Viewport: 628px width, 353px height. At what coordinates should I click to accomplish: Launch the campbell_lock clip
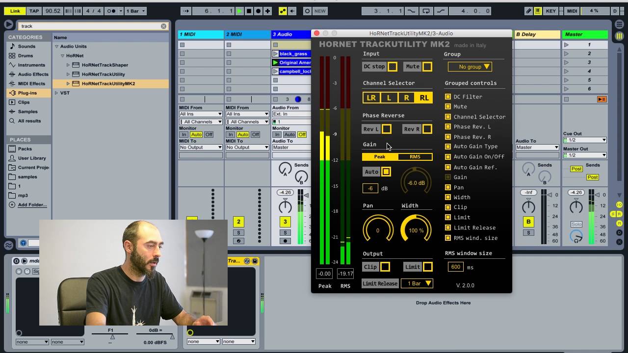(276, 71)
